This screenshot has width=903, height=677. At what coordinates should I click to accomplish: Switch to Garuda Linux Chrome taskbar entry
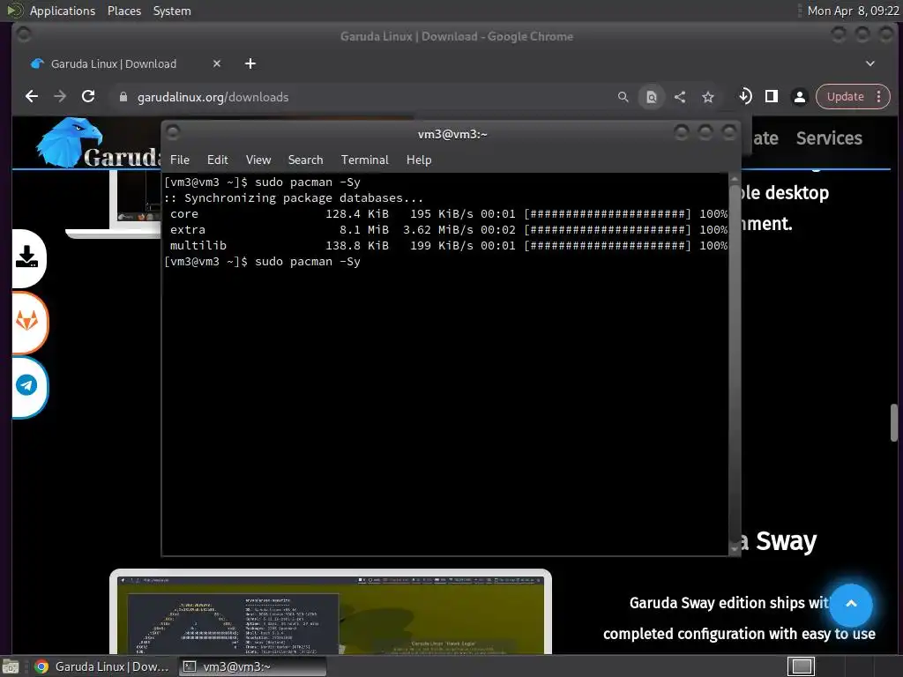pyautogui.click(x=103, y=666)
